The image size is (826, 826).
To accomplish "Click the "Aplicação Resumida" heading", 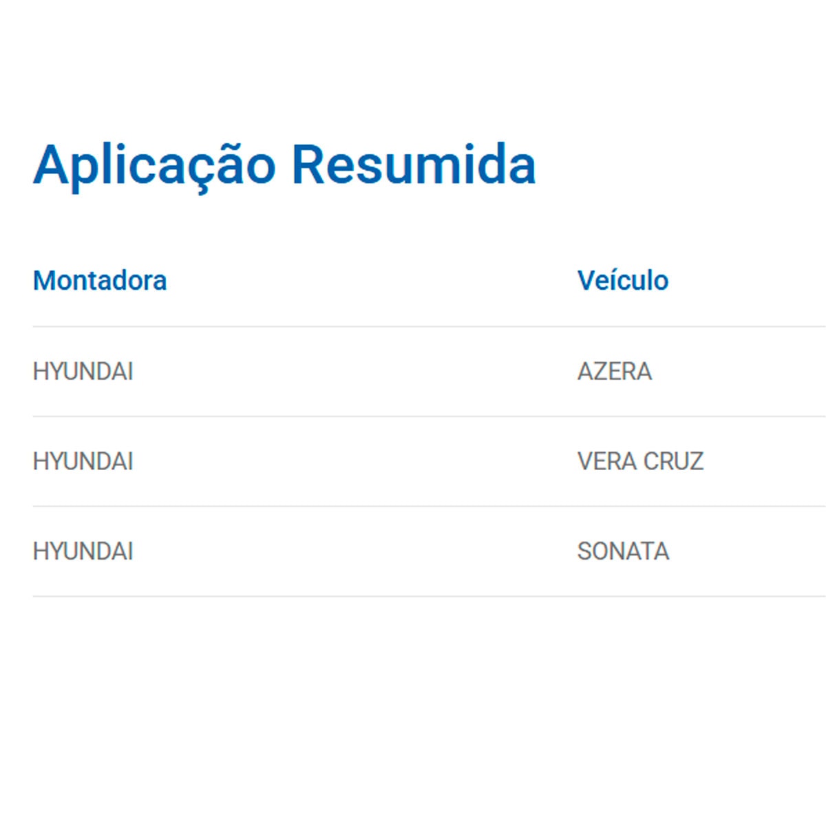I will pos(284,165).
